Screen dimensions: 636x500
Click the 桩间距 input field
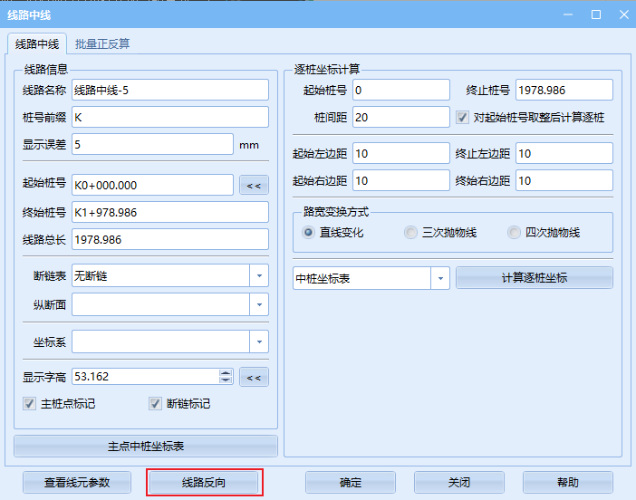pos(401,117)
